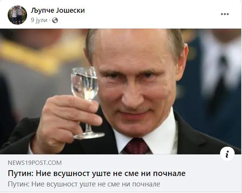Click the globe public audience icon
The image size is (242, 193).
coord(55,20)
